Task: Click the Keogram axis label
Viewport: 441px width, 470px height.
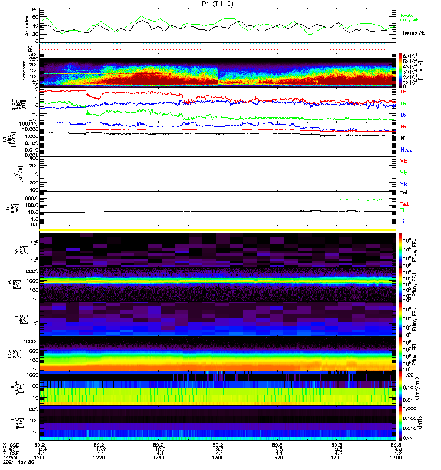Action: [x=24, y=70]
